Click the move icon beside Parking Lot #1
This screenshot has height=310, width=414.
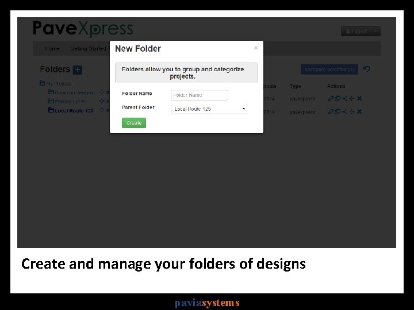pyautogui.click(x=102, y=101)
